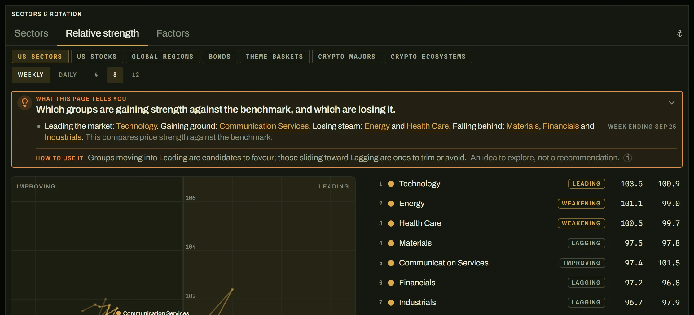This screenshot has width=694, height=315.
Task: Collapse the 'What this page tells you' banner
Action: pyautogui.click(x=671, y=103)
